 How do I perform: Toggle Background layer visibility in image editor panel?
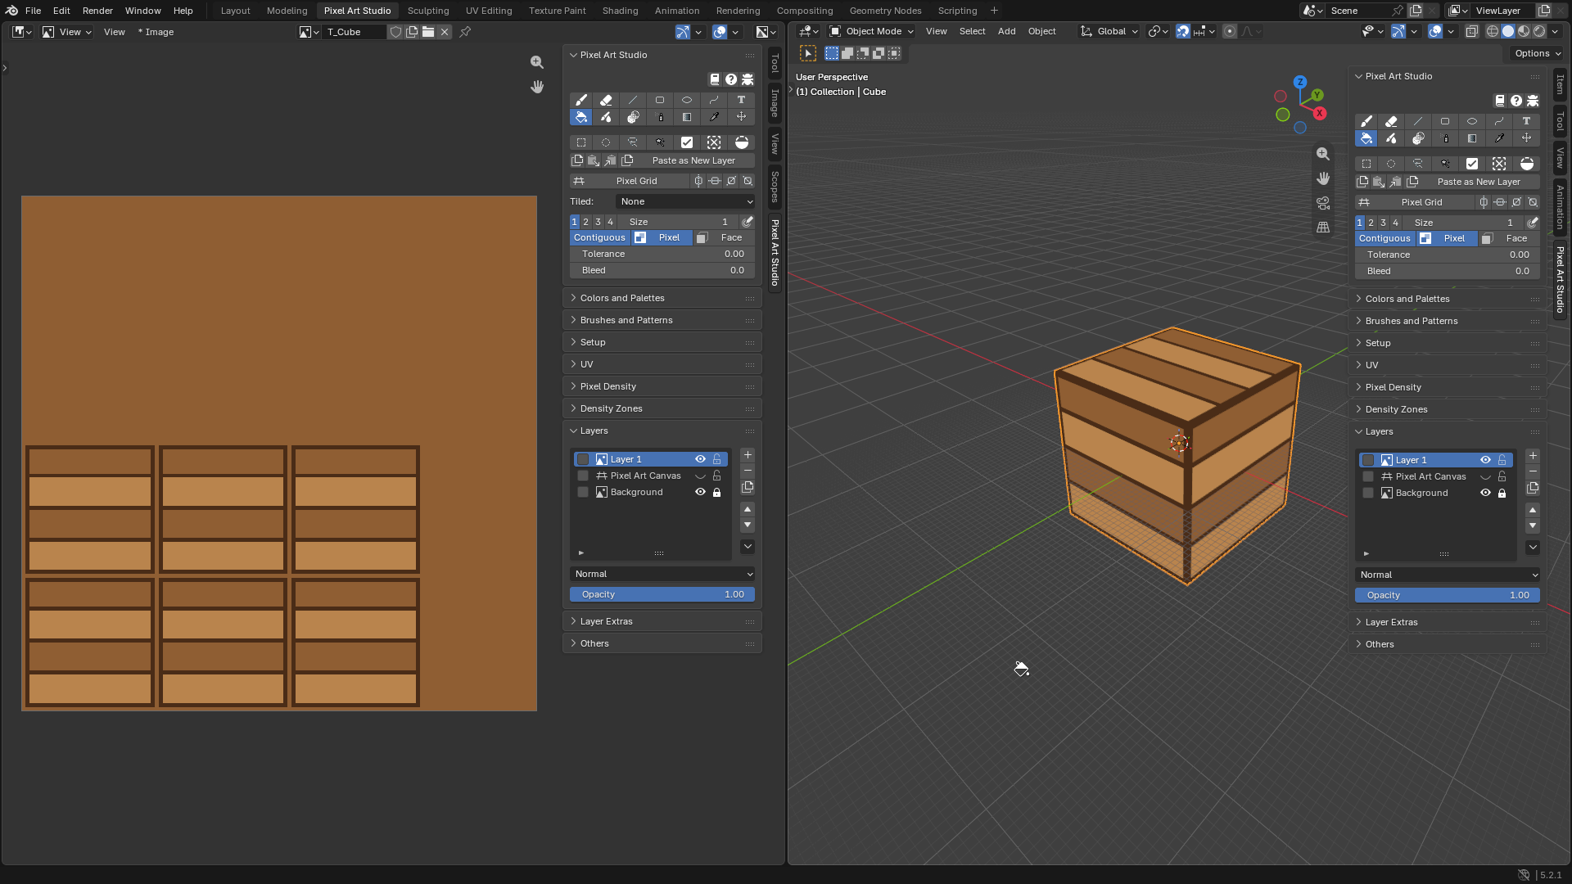pos(700,492)
